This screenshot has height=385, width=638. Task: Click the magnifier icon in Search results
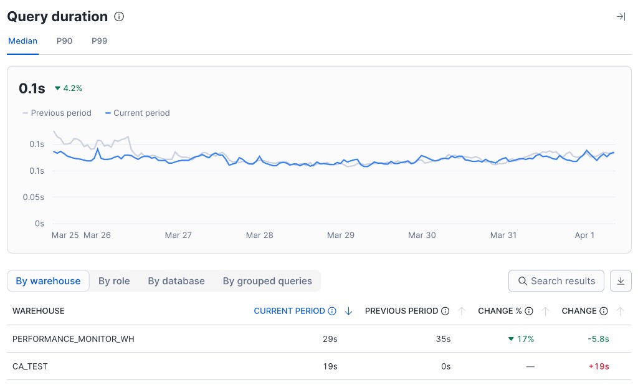tap(523, 281)
